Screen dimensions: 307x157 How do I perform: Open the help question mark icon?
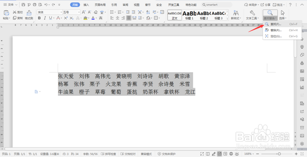point(290,5)
